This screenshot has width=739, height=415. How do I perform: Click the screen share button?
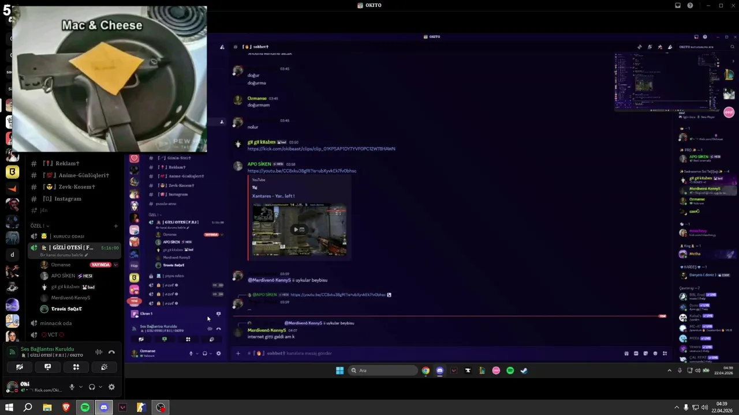click(48, 367)
